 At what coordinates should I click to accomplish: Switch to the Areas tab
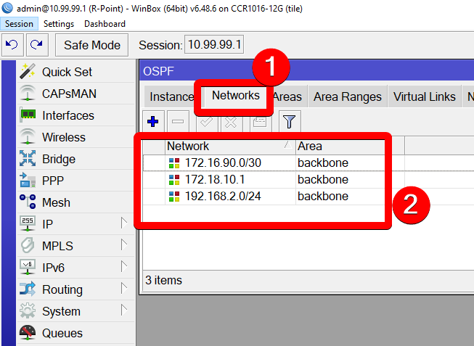287,96
